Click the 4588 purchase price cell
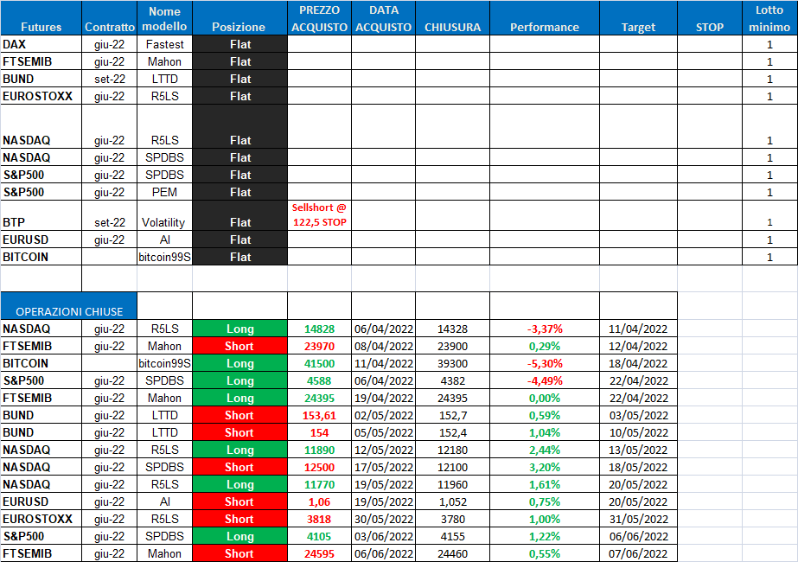Screen dimensions: 798x562 pos(319,380)
